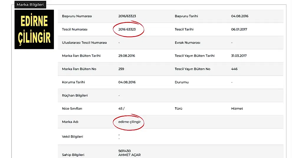The width and height of the screenshot is (302, 158).
Task: Click the Rüçhan Bilgileri row label
Action: click(x=75, y=96)
